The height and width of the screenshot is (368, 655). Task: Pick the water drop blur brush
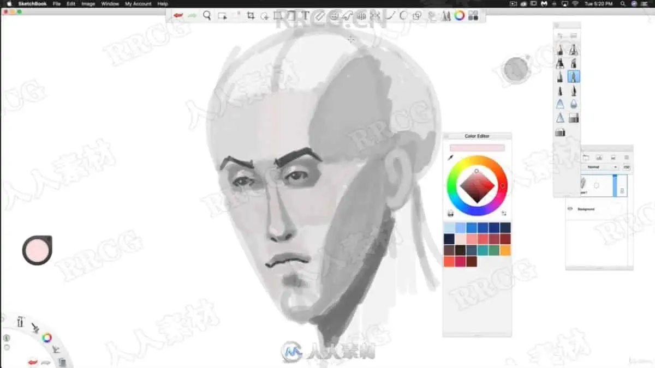pyautogui.click(x=574, y=104)
